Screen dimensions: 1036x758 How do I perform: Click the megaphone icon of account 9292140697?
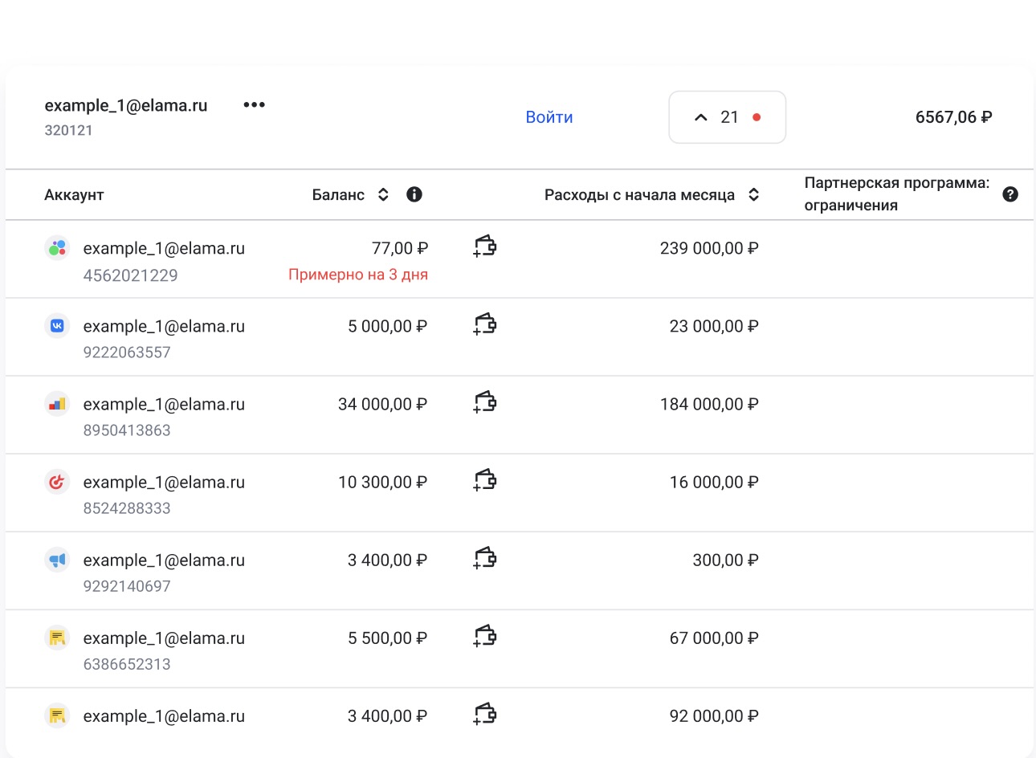pos(57,560)
